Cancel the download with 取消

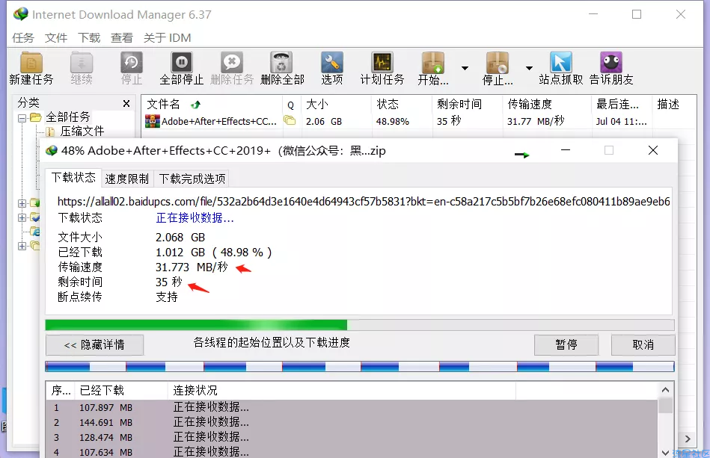pyautogui.click(x=643, y=345)
